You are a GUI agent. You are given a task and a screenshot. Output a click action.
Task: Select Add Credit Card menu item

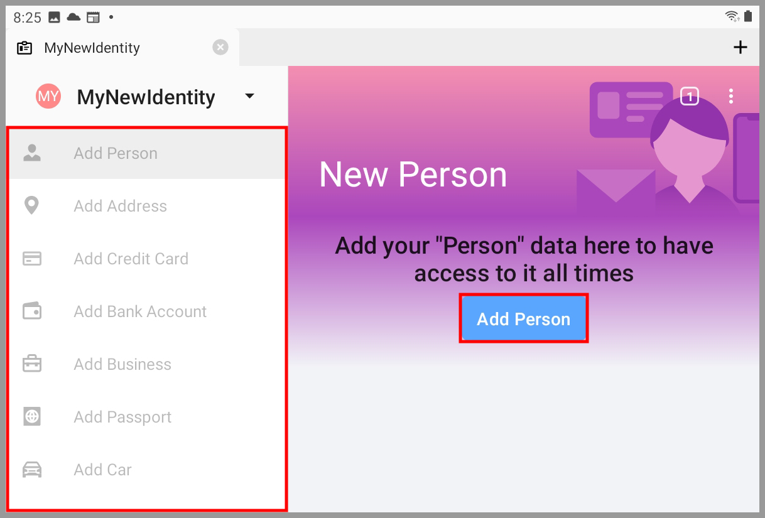coord(147,259)
